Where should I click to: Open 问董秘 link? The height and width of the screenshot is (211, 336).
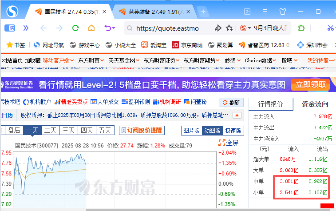tap(195, 102)
